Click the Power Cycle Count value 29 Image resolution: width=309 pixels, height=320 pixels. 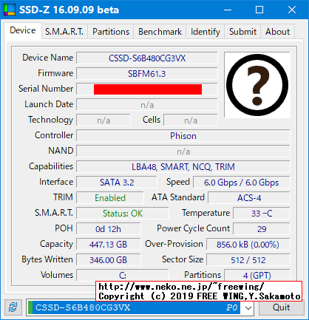pos(262,229)
